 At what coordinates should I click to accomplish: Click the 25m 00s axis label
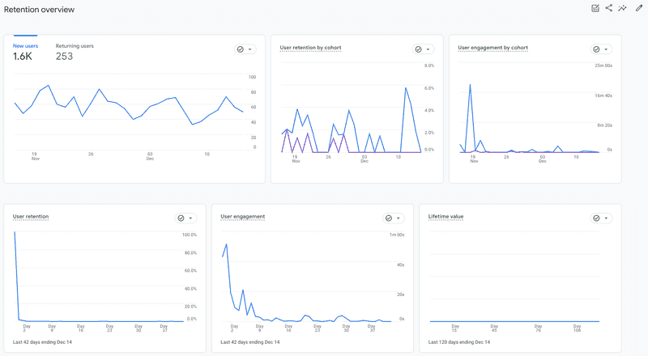tap(603, 66)
